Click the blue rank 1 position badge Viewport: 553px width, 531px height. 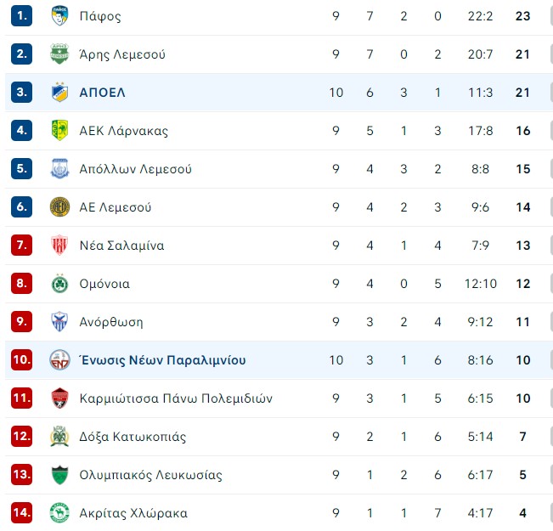pos(21,15)
